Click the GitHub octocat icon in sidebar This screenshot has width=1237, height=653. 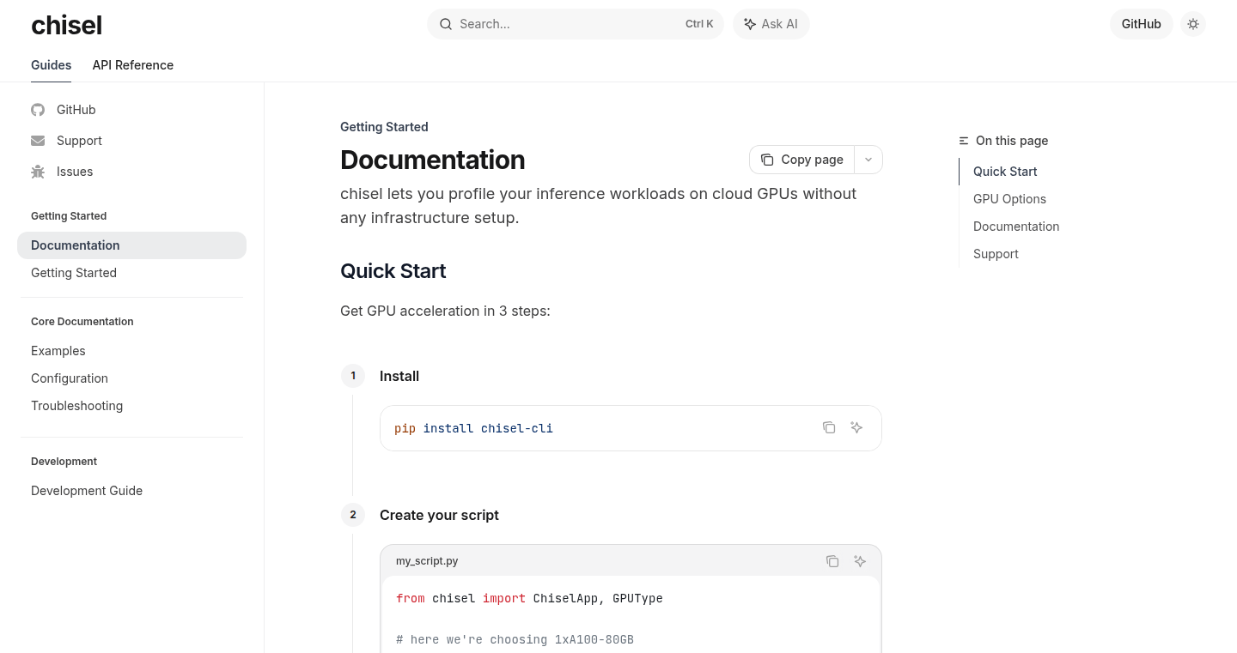pyautogui.click(x=38, y=110)
